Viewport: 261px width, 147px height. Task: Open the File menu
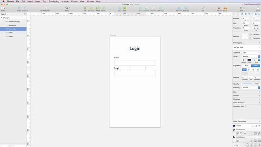tap(18, 1)
